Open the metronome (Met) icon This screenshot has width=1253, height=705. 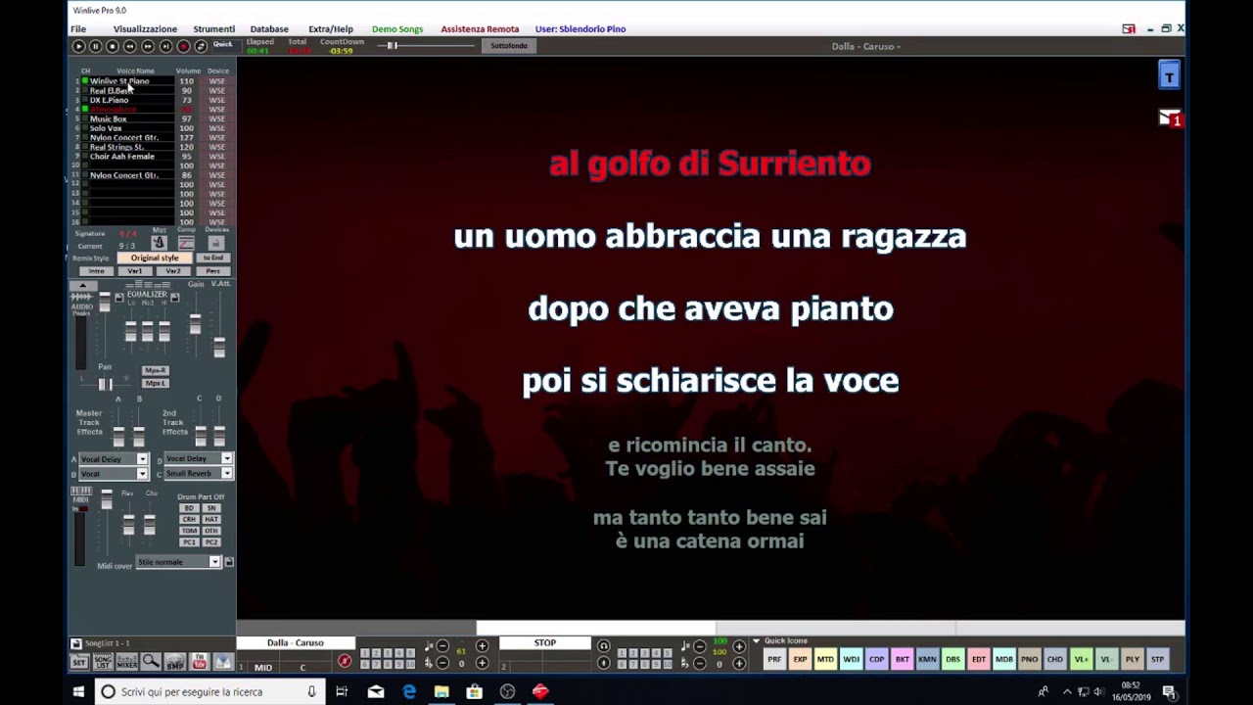[159, 243]
